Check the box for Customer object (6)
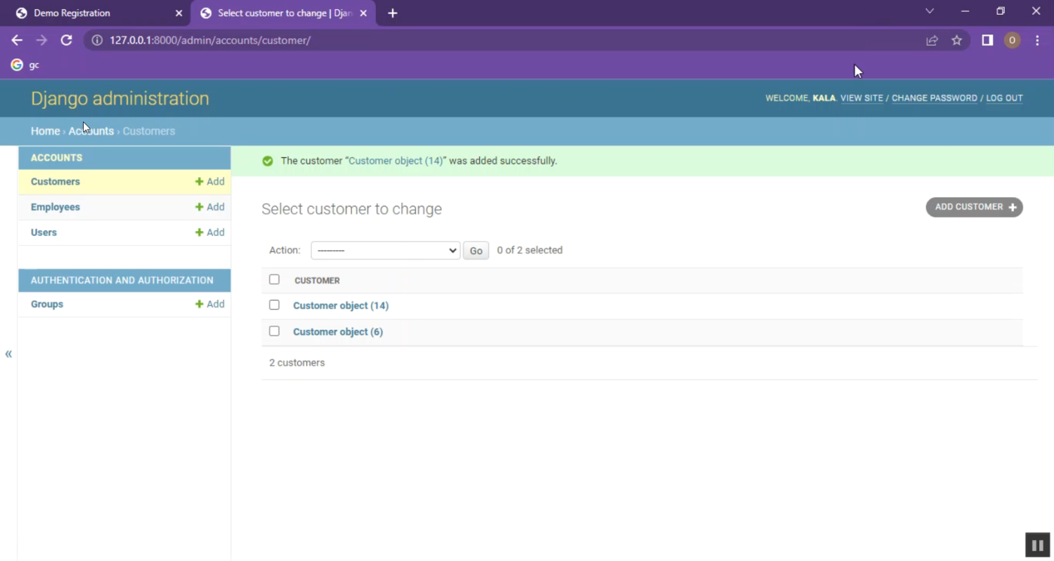 (274, 331)
